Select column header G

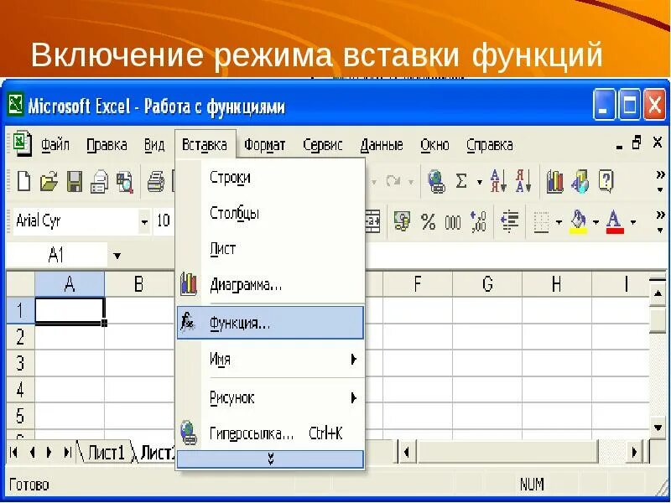(x=487, y=284)
